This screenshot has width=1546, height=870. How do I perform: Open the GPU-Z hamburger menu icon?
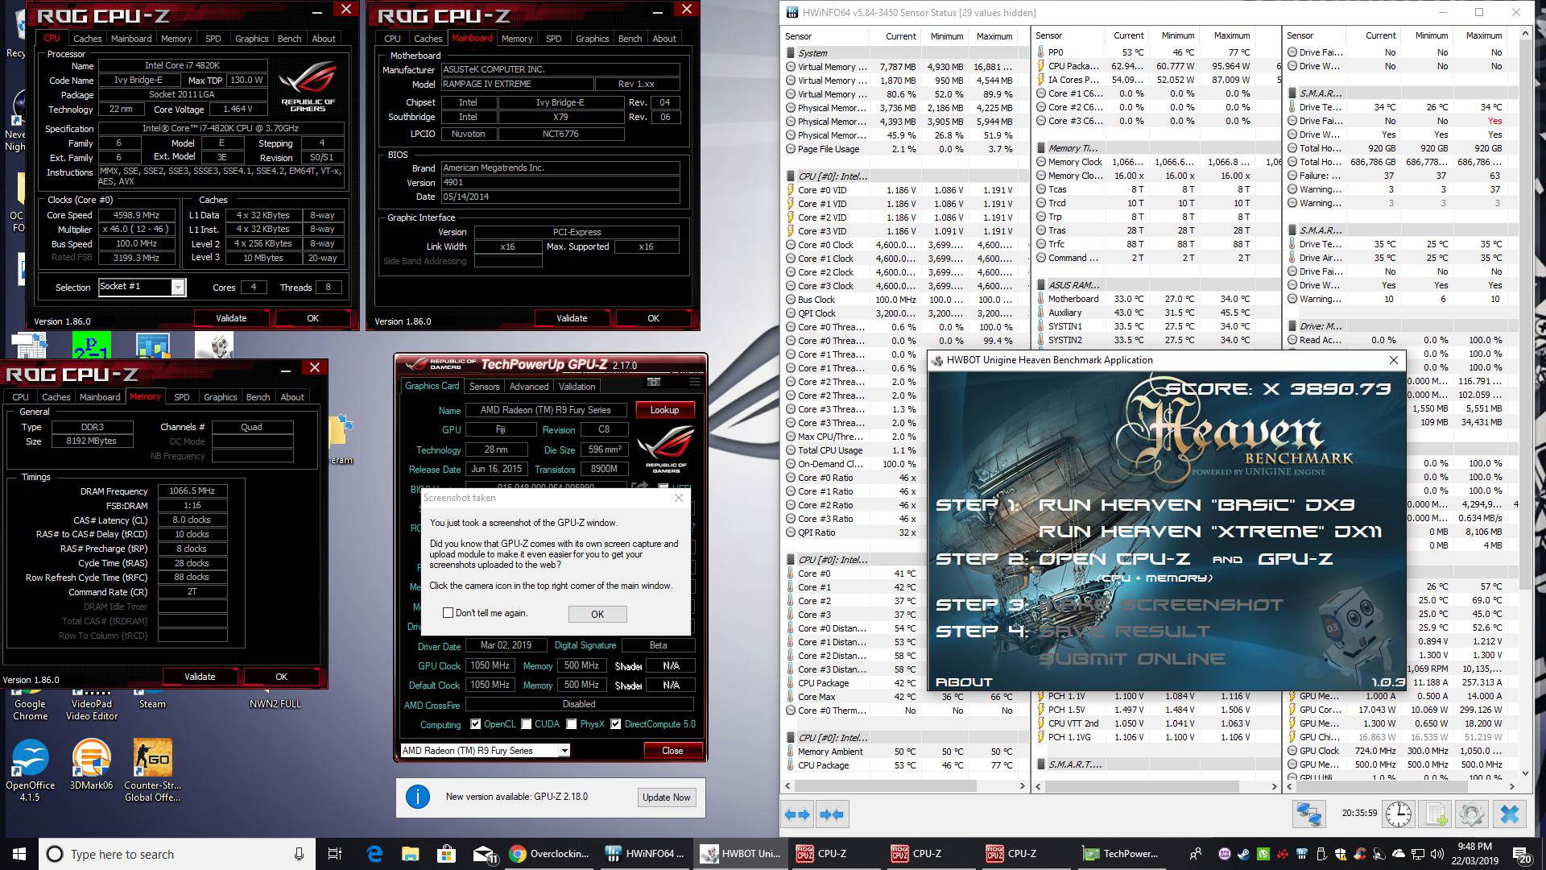[x=695, y=382]
